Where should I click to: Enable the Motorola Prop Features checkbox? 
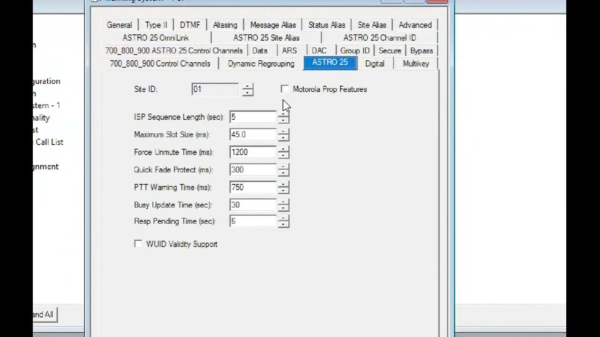[285, 89]
